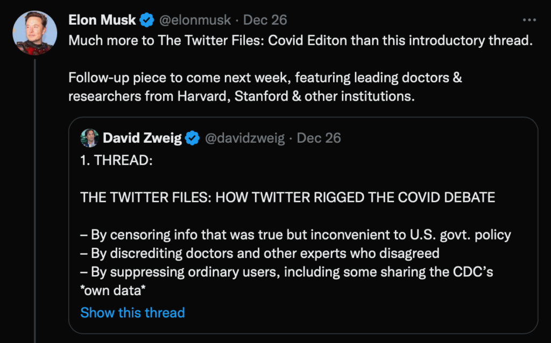
Task: Go to the @elonmusk handle
Action: [195, 20]
